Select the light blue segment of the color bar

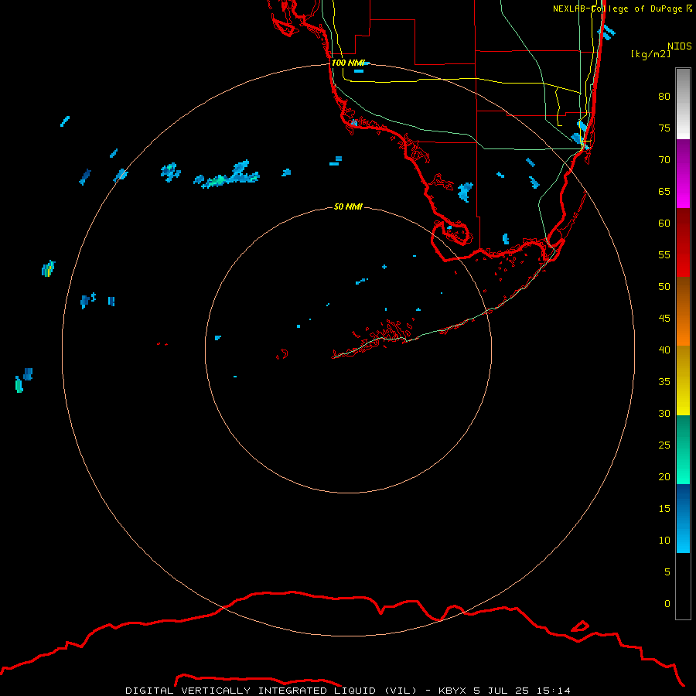683,518
